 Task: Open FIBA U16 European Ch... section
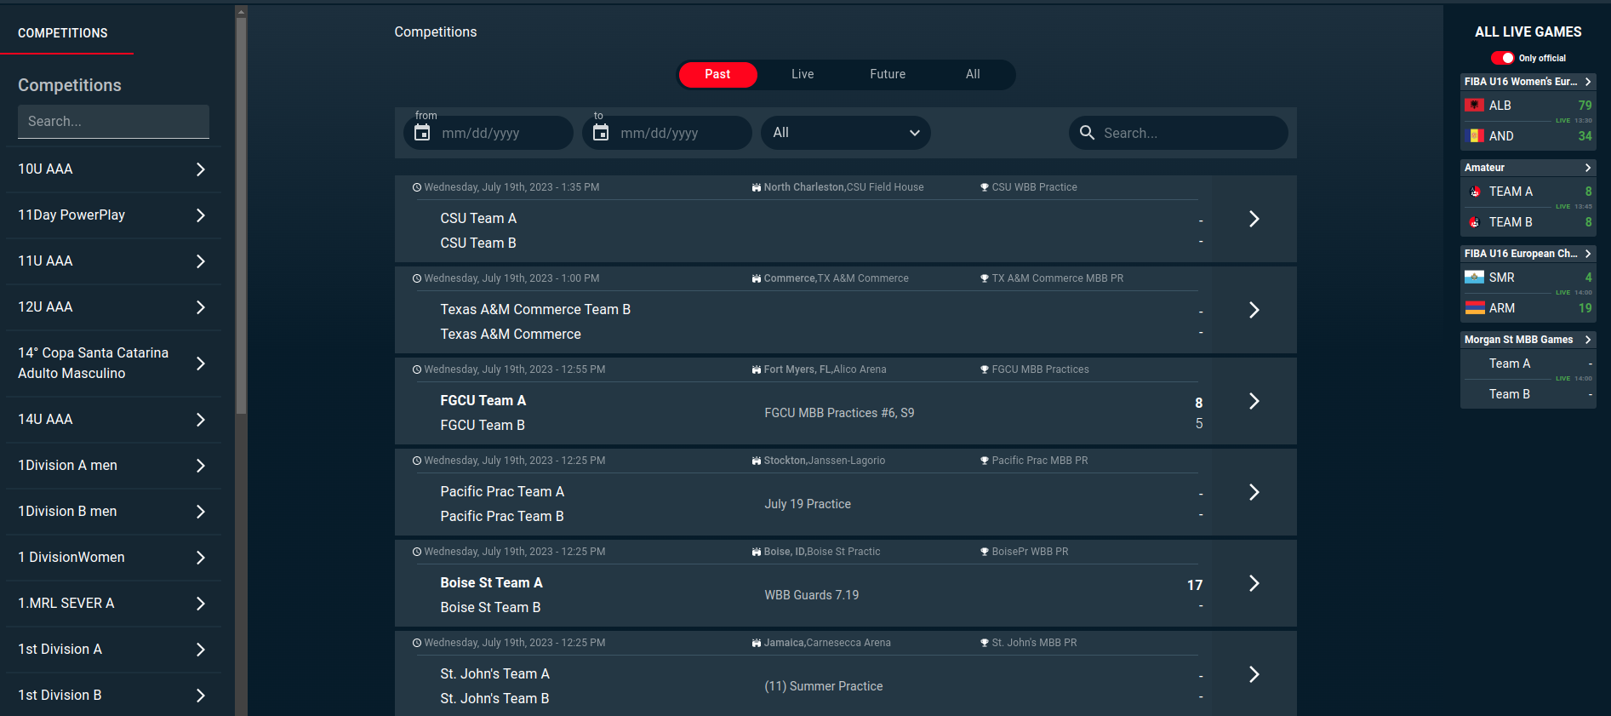(1528, 254)
